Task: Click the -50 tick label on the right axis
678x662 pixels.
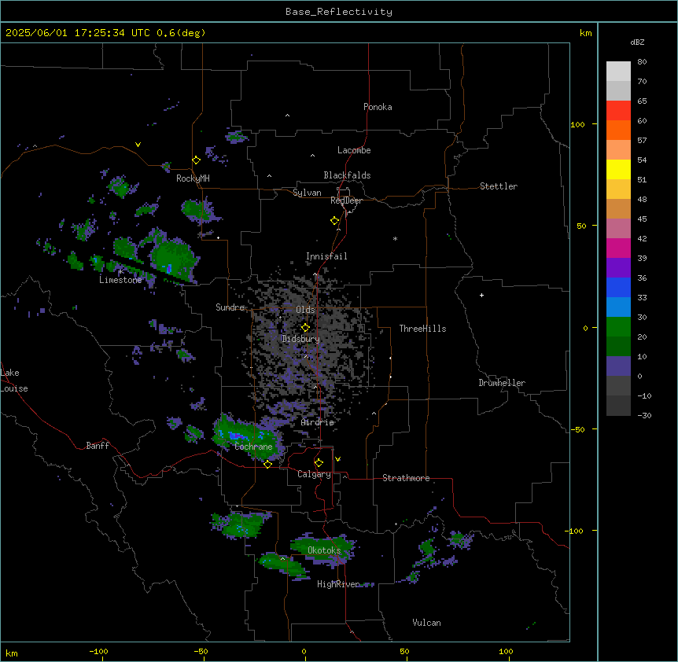Action: pos(577,429)
